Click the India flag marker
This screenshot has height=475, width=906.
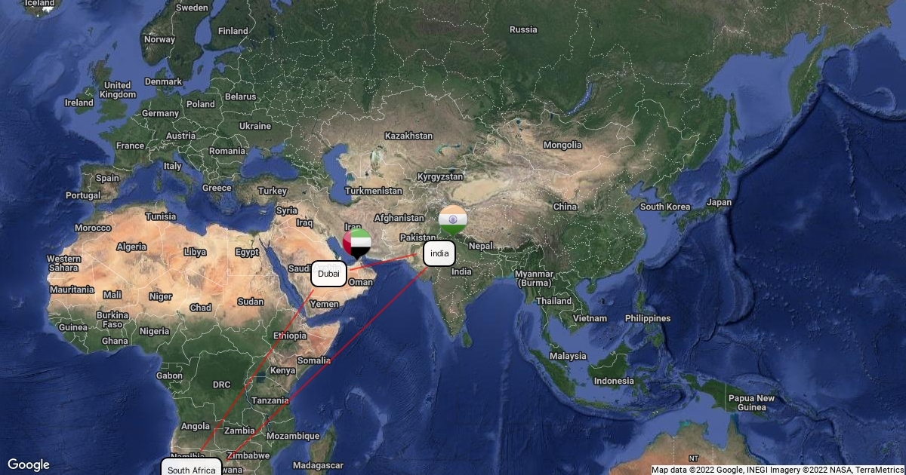tap(453, 219)
